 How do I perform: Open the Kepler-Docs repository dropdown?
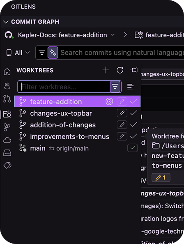tap(67, 35)
